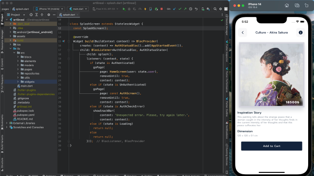Toggle code folding at line 11 gutter

coord(69,24)
